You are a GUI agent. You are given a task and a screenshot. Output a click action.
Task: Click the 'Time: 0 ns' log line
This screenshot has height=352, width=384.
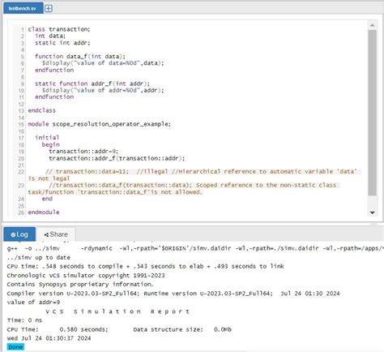(x=24, y=320)
